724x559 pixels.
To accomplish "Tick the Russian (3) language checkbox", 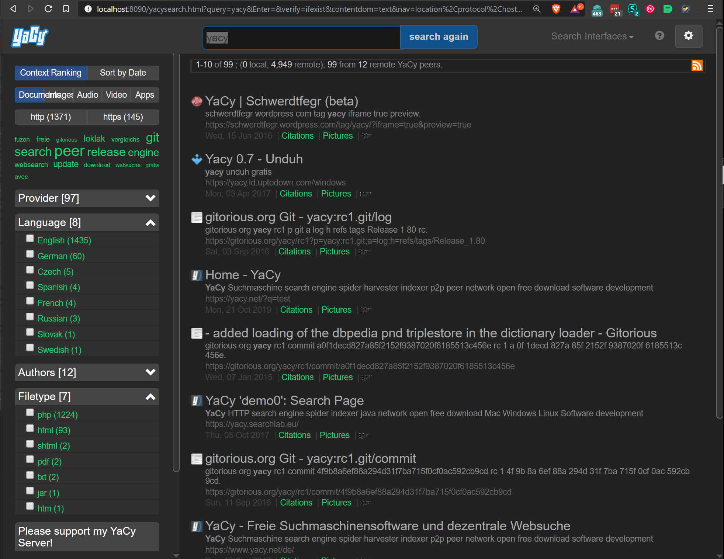I will (30, 317).
